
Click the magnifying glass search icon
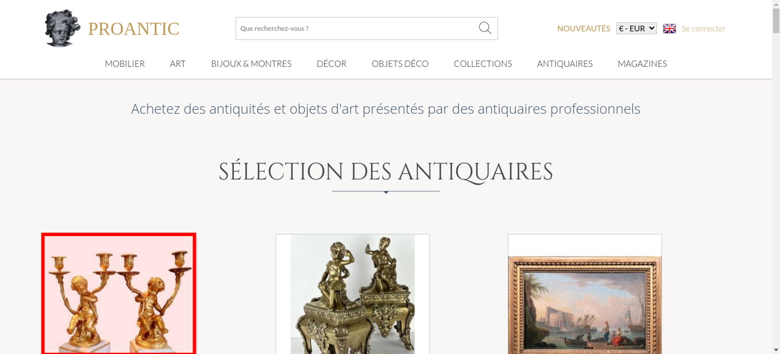485,28
